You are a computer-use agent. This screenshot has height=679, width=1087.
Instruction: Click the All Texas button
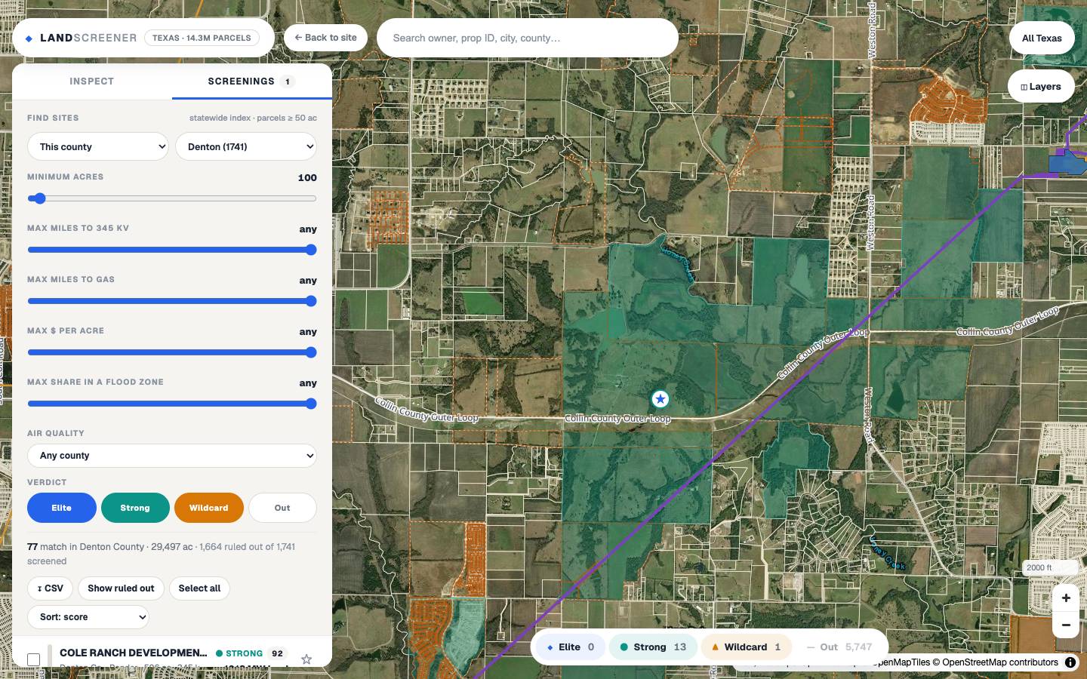(x=1042, y=38)
